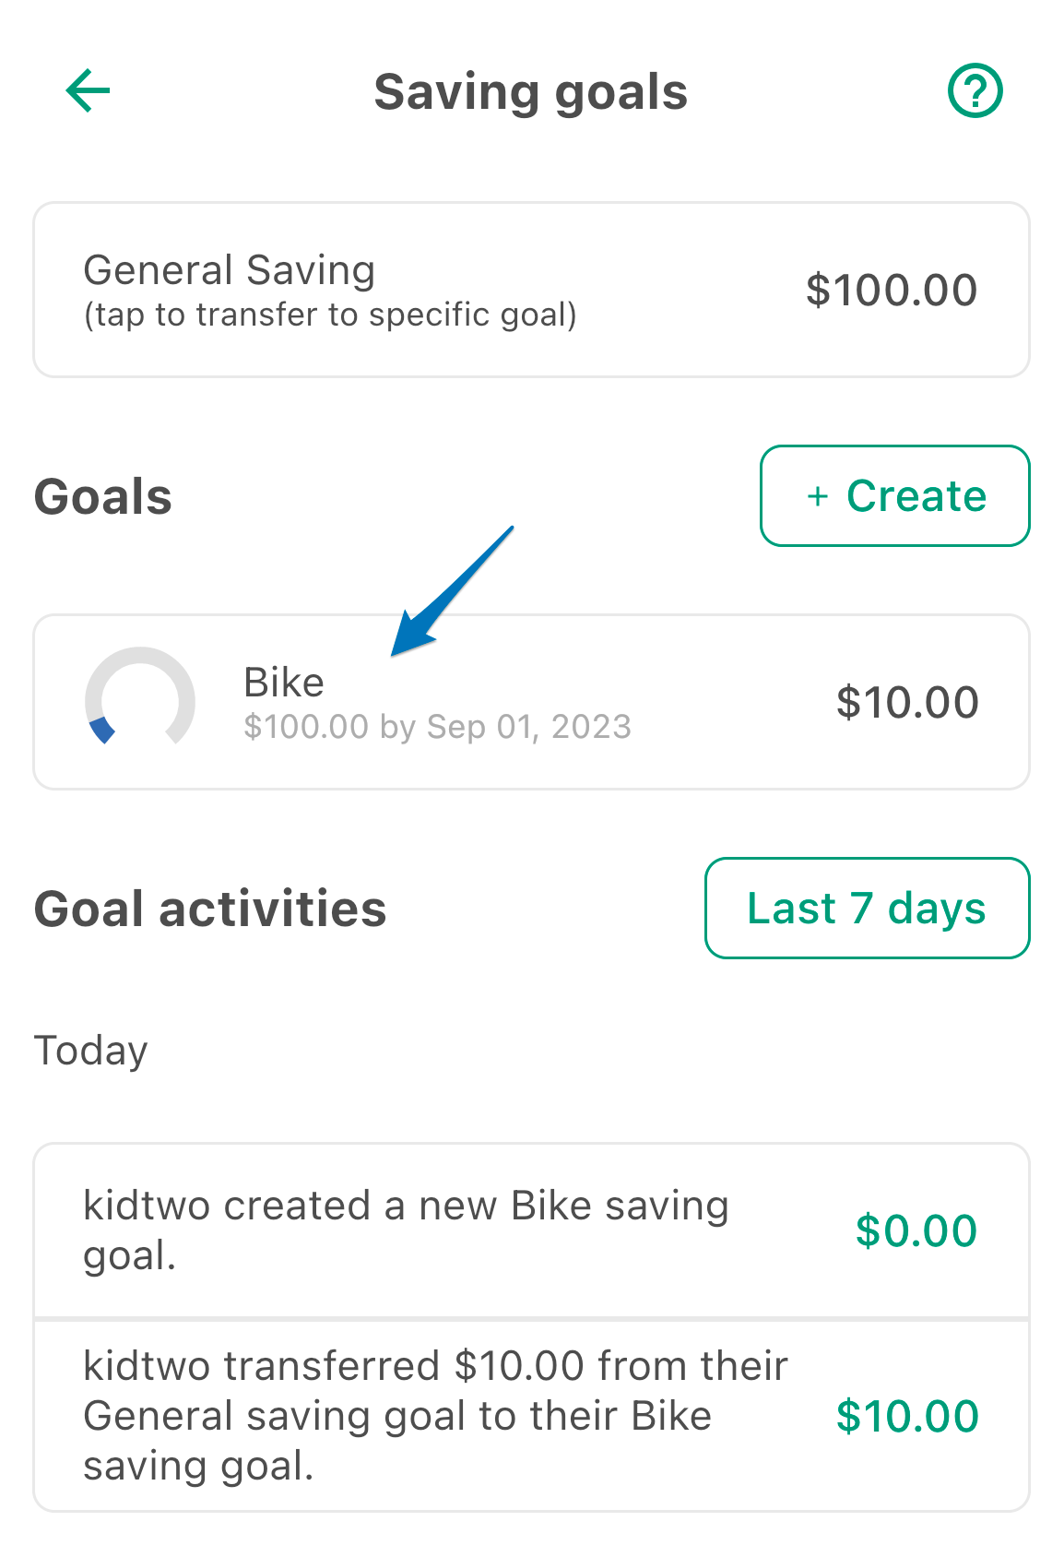The height and width of the screenshot is (1557, 1064).
Task: Click the Saving goals page title
Action: pyautogui.click(x=531, y=93)
